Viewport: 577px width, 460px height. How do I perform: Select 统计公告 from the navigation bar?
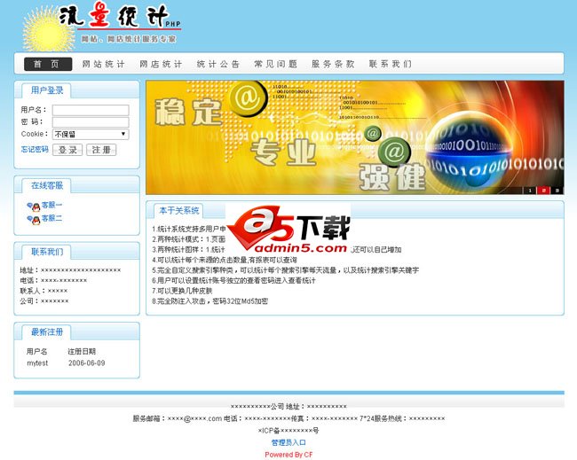point(218,64)
